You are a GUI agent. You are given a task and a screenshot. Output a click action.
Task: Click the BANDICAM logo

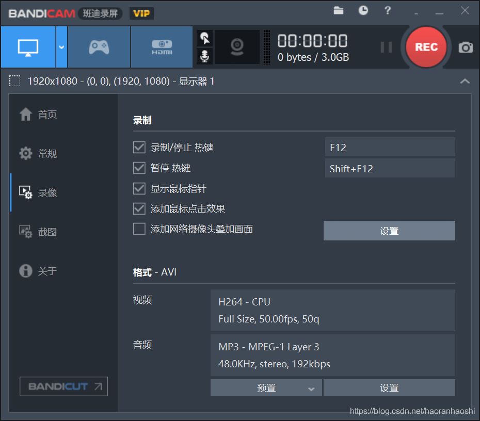click(42, 13)
